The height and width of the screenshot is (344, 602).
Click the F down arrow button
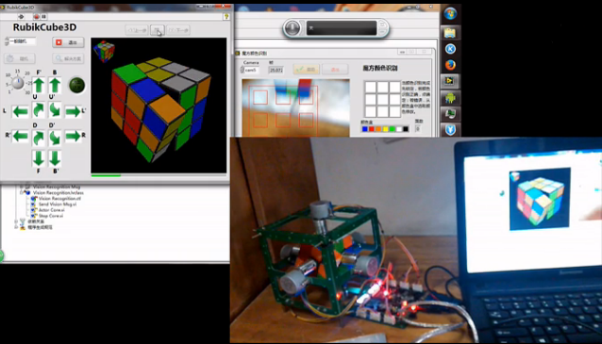(39, 158)
